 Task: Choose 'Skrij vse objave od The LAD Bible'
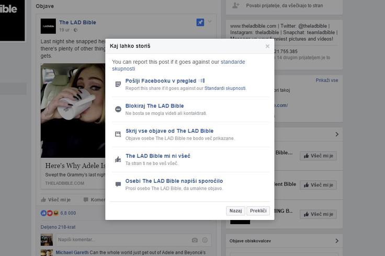[169, 131]
